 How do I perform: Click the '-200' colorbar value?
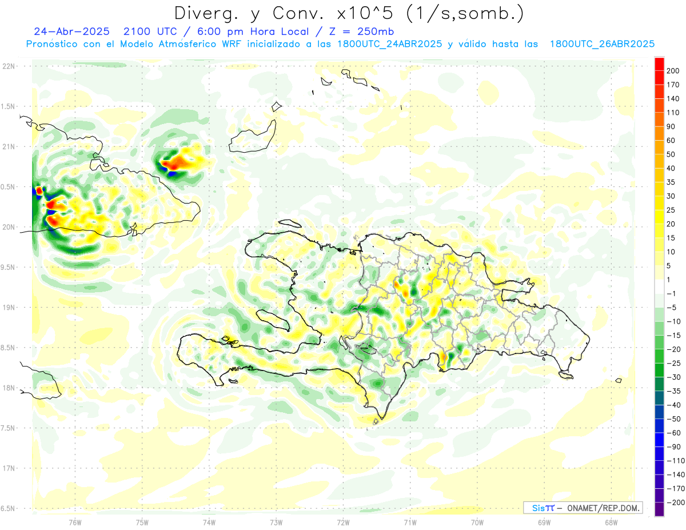click(x=677, y=502)
